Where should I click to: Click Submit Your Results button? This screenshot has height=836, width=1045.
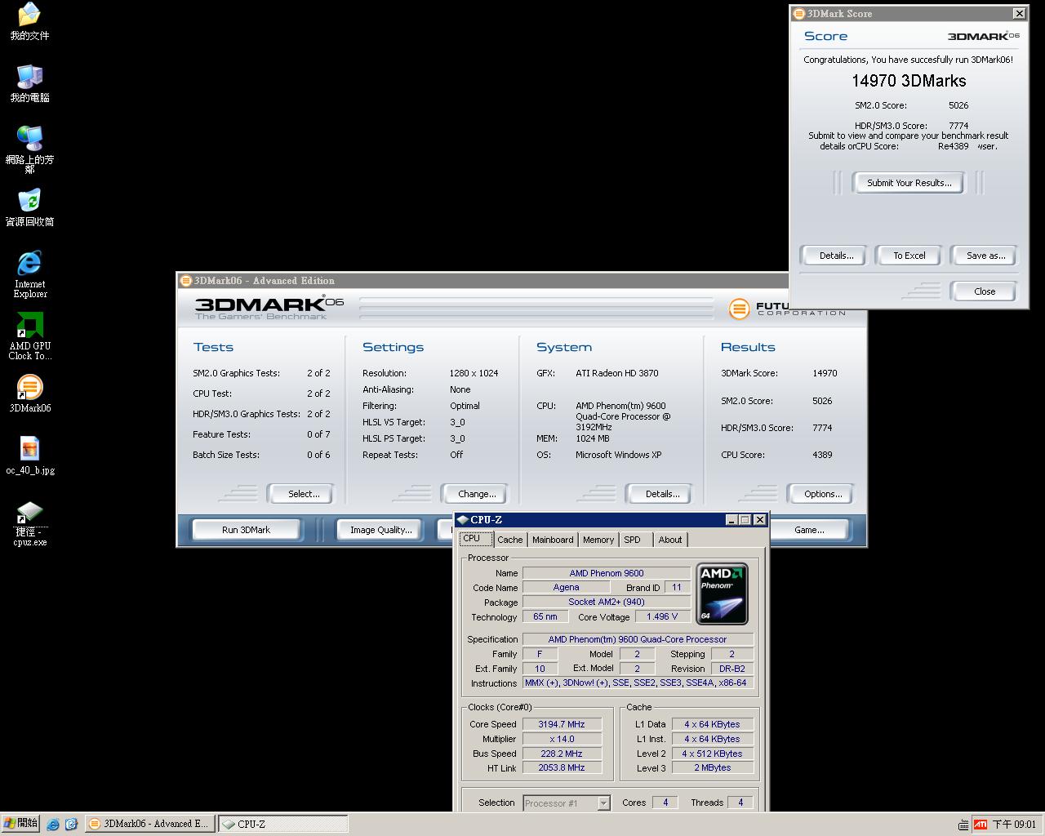point(909,183)
